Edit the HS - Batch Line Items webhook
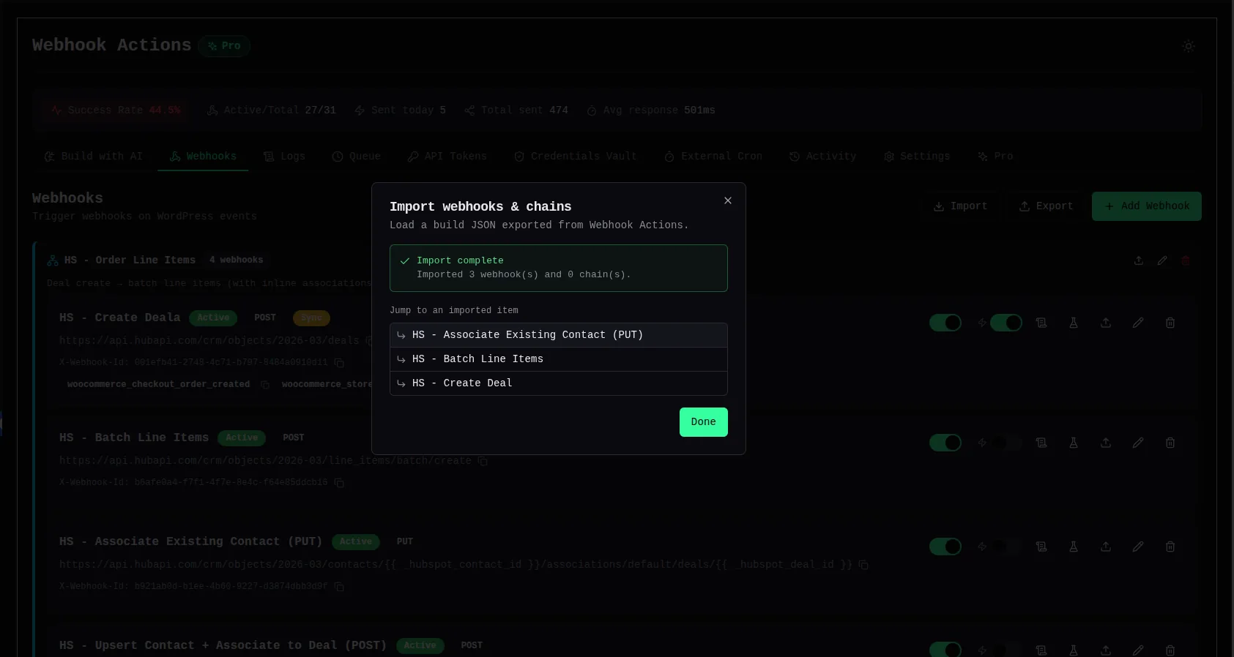Screen dimensions: 1234x657 1138,443
